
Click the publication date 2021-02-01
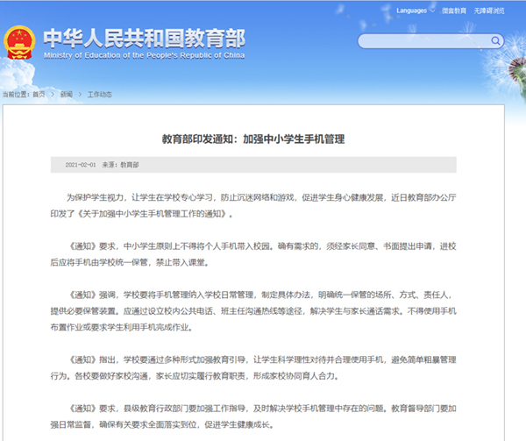click(81, 165)
